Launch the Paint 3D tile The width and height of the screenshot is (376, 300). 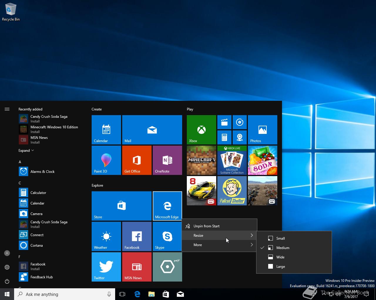pyautogui.click(x=106, y=160)
